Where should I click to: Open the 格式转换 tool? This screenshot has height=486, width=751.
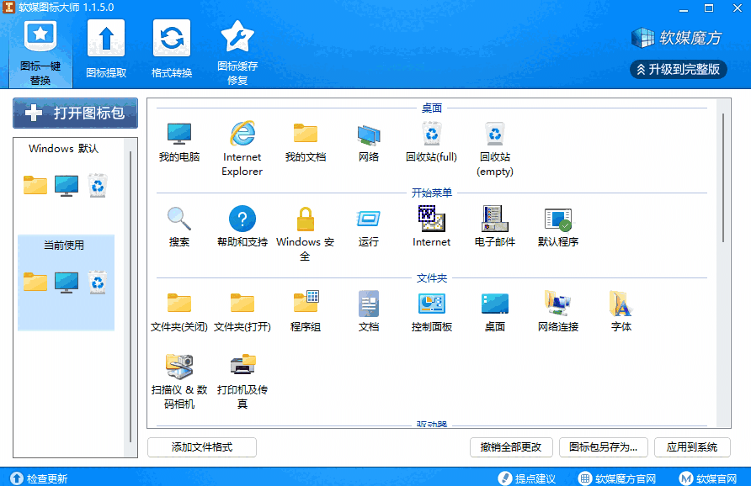click(x=171, y=46)
